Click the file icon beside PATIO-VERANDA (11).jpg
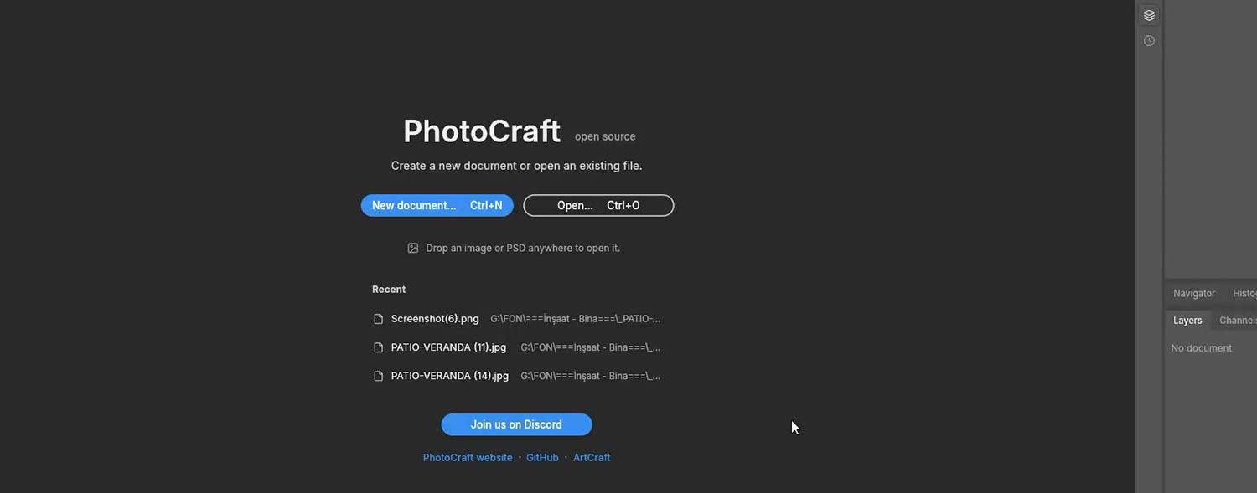1257x493 pixels. click(378, 347)
